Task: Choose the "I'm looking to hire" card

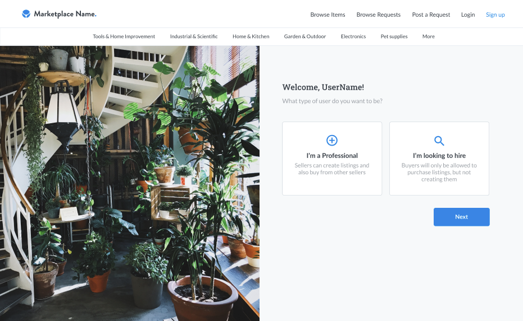Action: pos(439,159)
